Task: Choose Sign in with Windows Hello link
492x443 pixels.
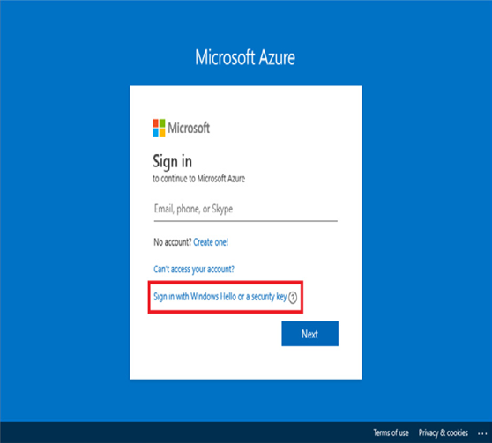Action: [220, 297]
